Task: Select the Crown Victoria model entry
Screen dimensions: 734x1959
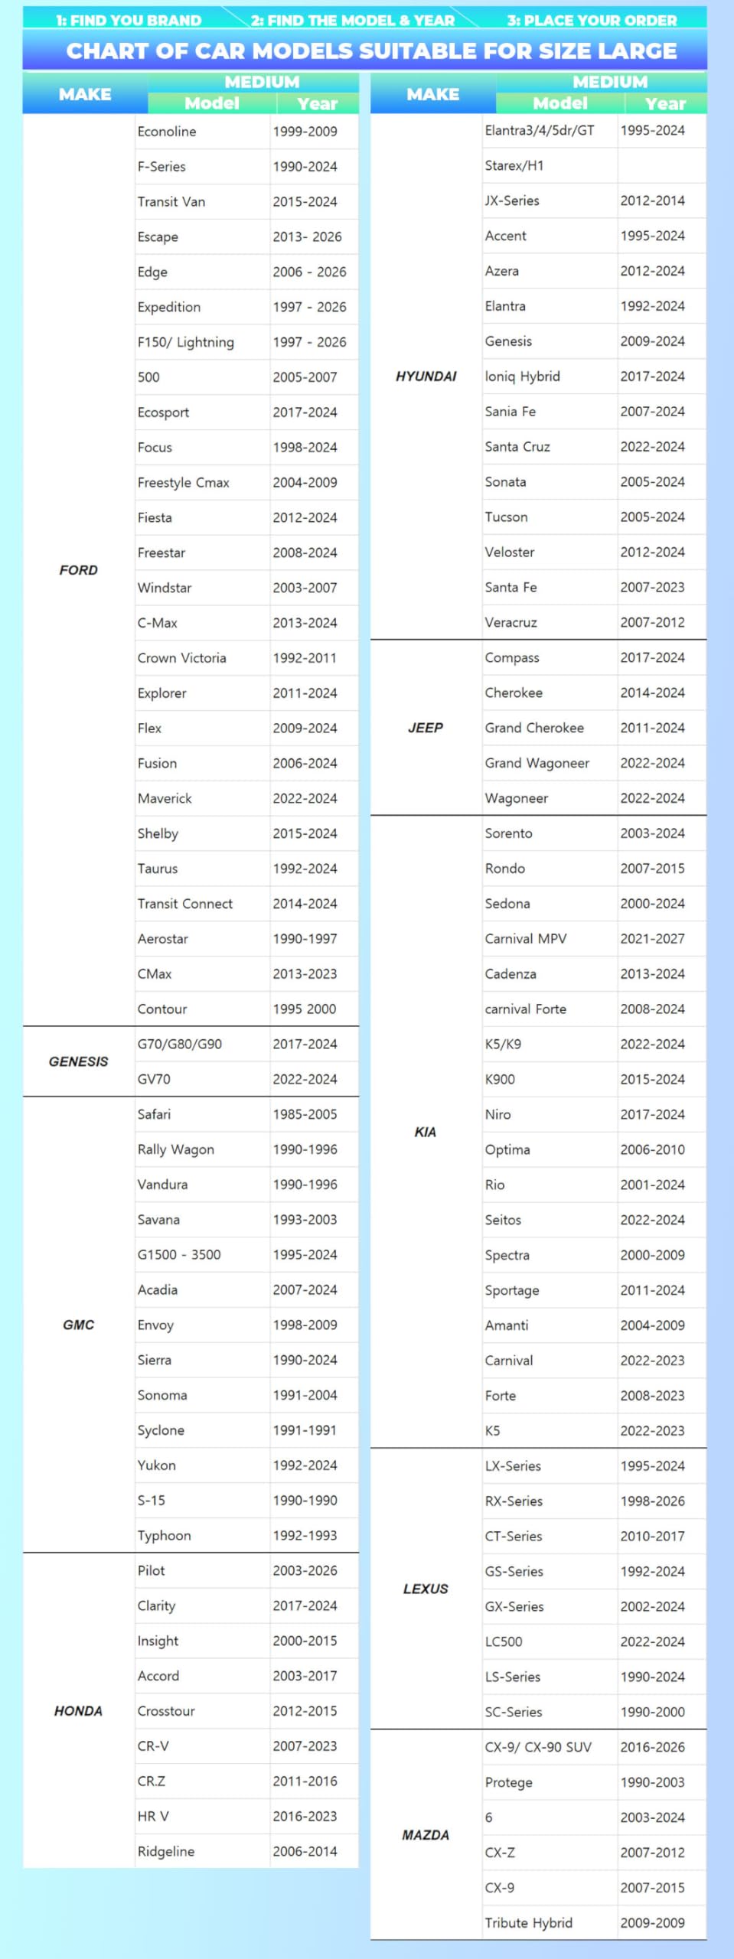Action: pos(181,657)
